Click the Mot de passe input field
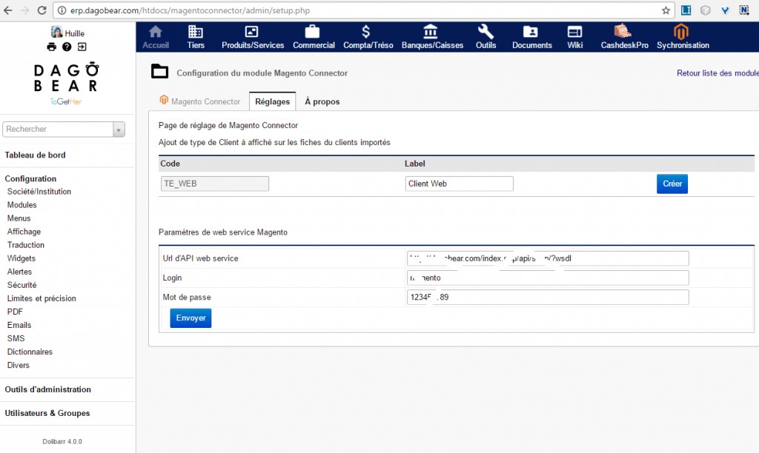 coord(548,297)
